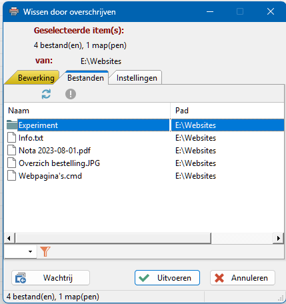Open the Instellingen tab
This screenshot has width=286, height=304.
pyautogui.click(x=137, y=78)
